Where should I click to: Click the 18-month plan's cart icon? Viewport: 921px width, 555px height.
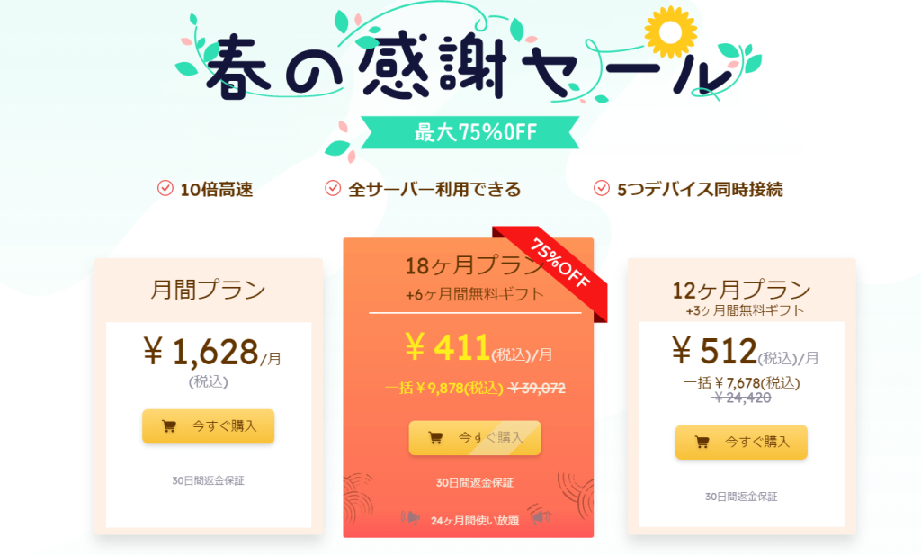pyautogui.click(x=435, y=438)
